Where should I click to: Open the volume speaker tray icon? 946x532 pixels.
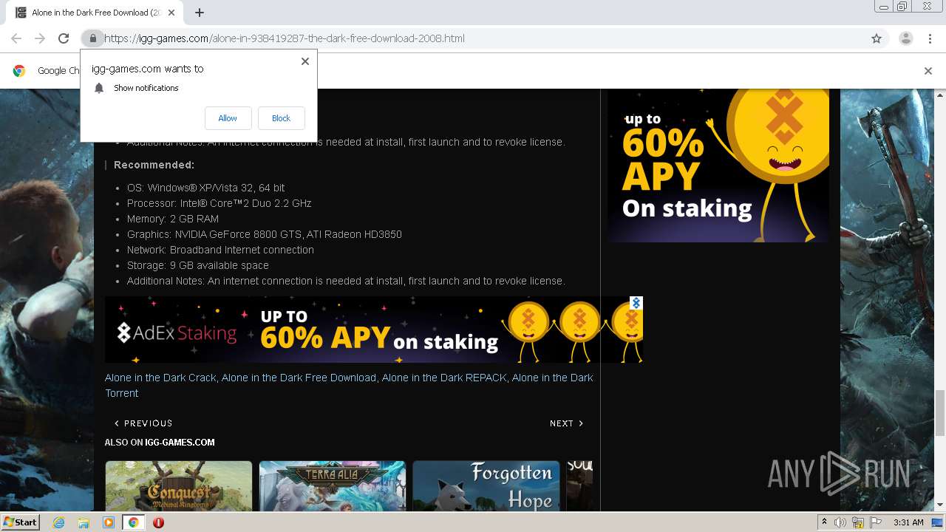pos(840,522)
